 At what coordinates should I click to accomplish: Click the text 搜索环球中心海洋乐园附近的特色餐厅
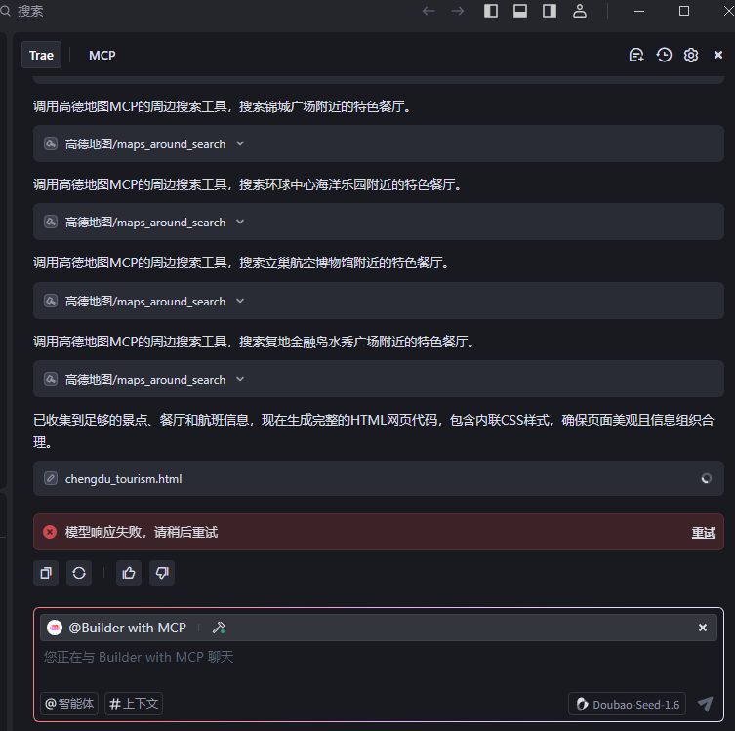[347, 184]
